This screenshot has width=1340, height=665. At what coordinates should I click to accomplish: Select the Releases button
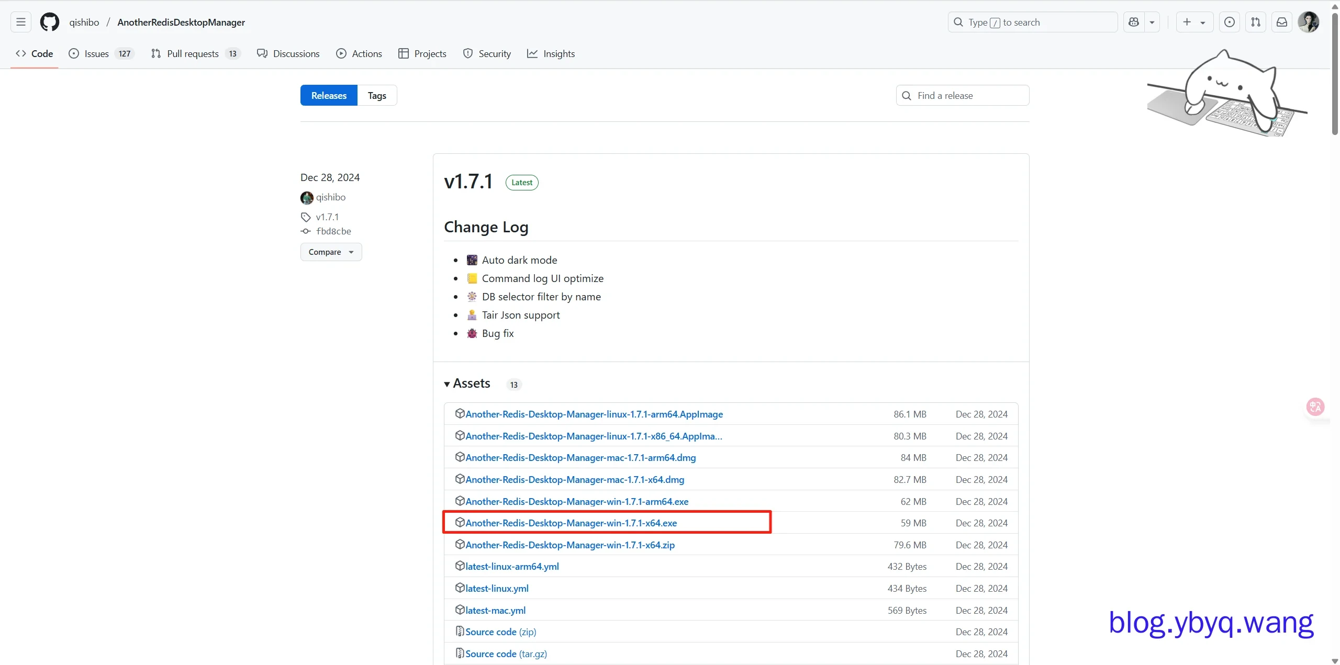click(329, 95)
